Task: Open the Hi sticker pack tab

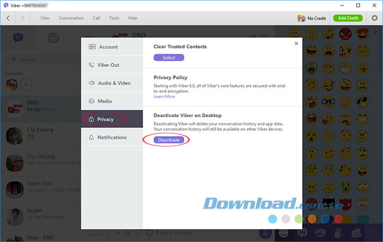Action: point(302,233)
